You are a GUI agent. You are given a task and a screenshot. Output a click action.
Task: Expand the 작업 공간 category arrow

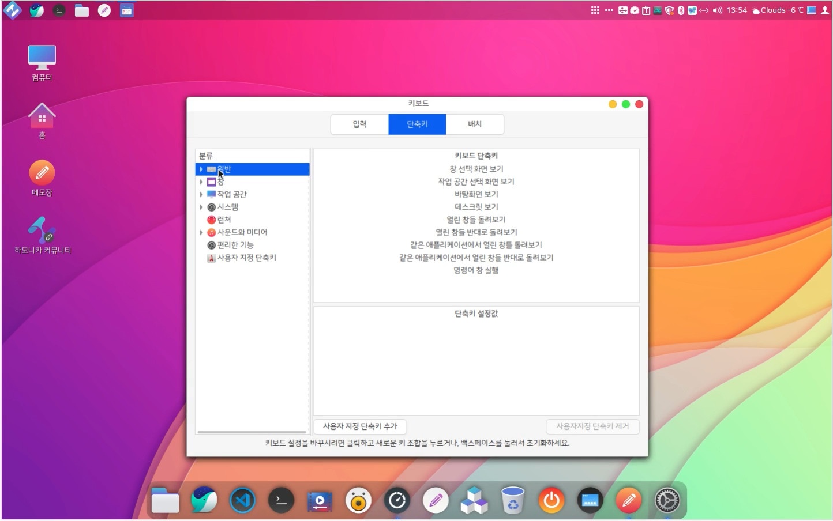(x=201, y=195)
